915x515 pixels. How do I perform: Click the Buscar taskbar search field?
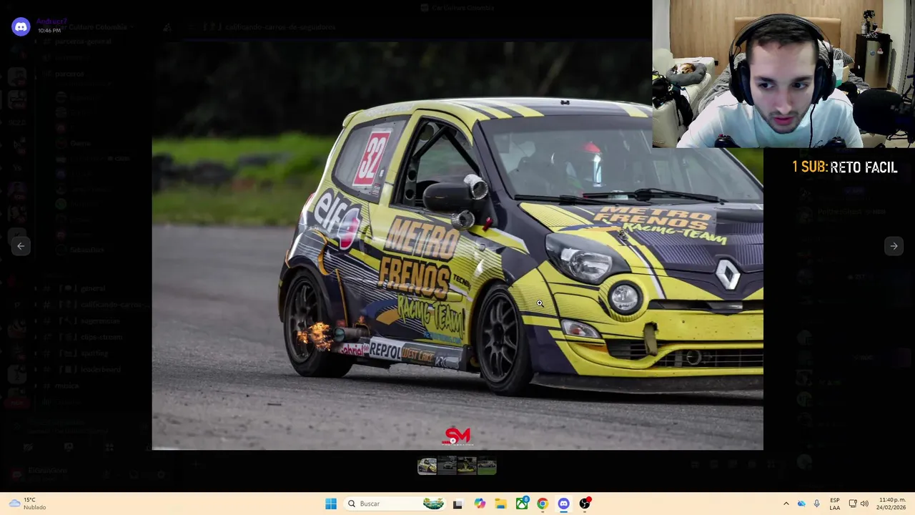point(395,504)
